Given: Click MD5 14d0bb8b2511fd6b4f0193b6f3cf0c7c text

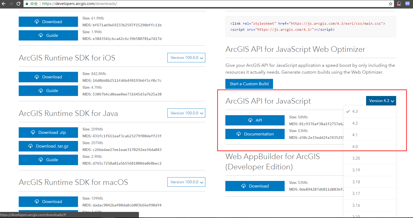Looking at the screenshot, I should (122, 80).
